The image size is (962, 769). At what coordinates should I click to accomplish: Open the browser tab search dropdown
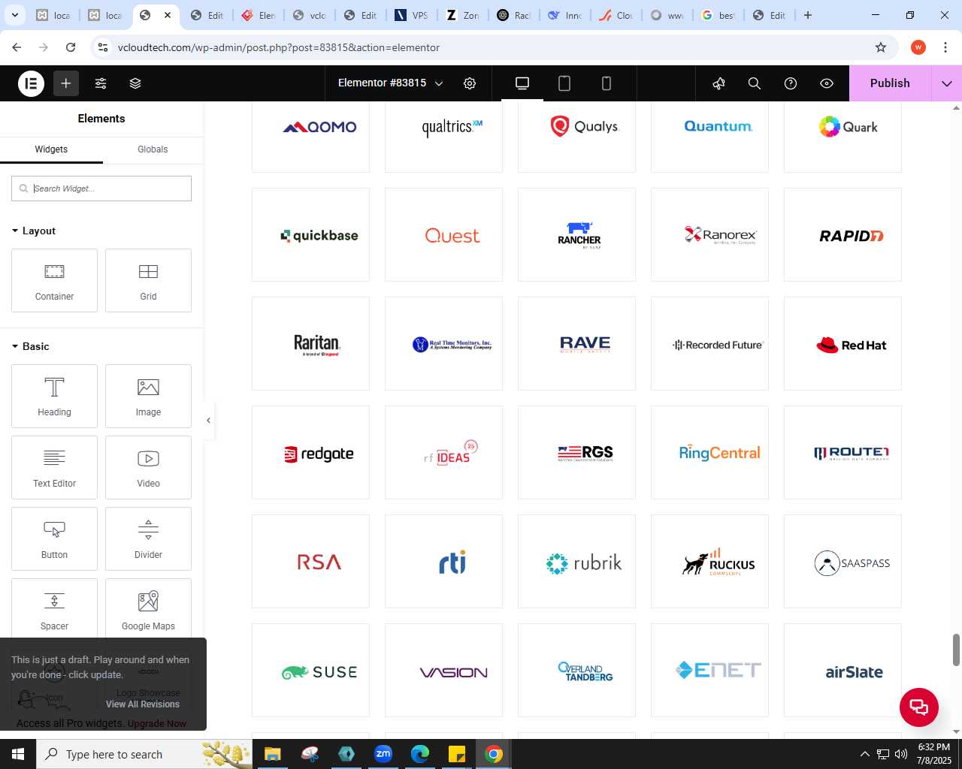tap(15, 15)
